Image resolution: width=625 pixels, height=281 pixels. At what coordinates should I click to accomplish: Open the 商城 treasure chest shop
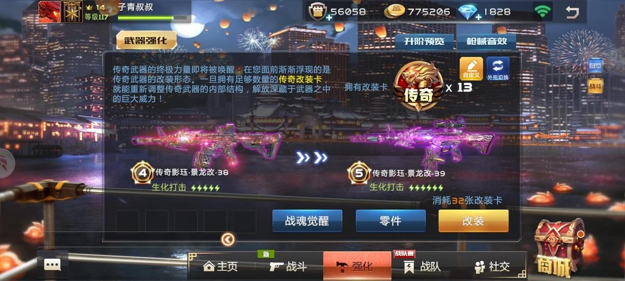(x=559, y=247)
